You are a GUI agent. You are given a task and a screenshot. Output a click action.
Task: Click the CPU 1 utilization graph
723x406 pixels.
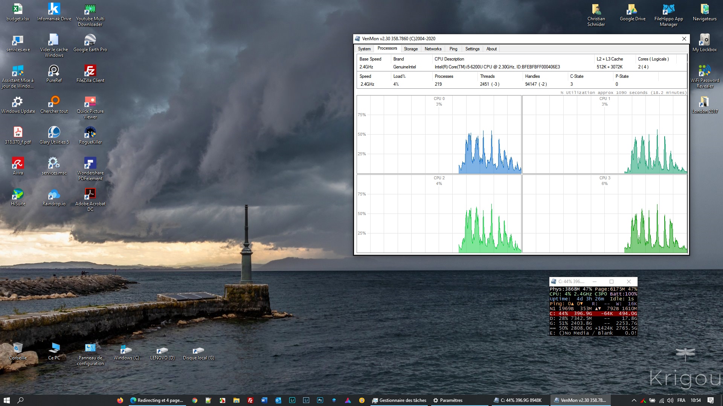(604, 134)
